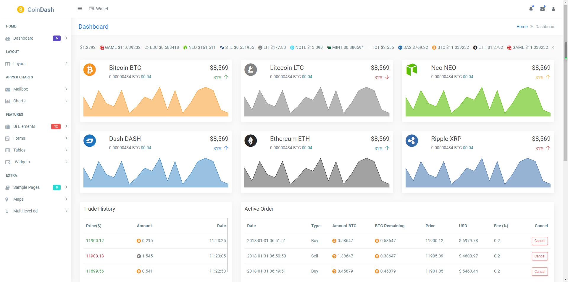Expand the Tables menu chevron
This screenshot has height=282, width=568.
(x=66, y=150)
